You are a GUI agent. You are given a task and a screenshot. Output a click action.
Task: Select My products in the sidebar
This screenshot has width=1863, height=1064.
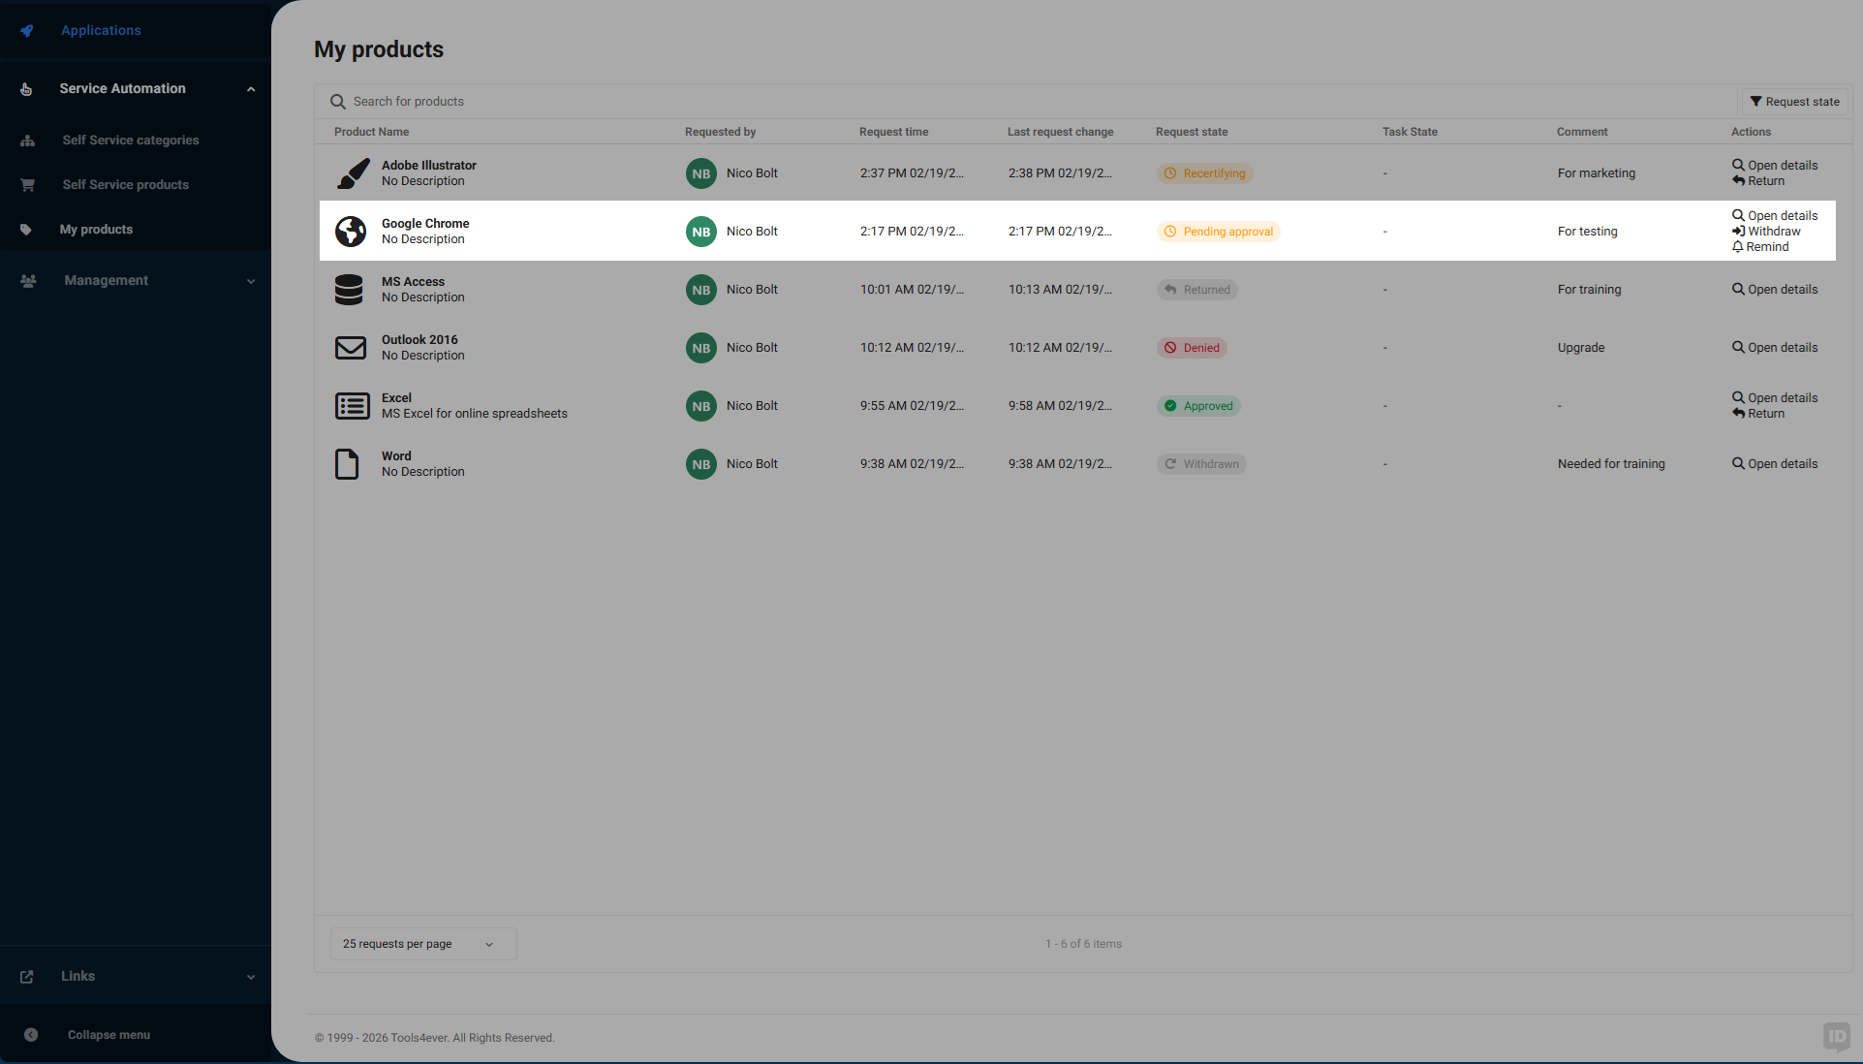click(x=96, y=230)
